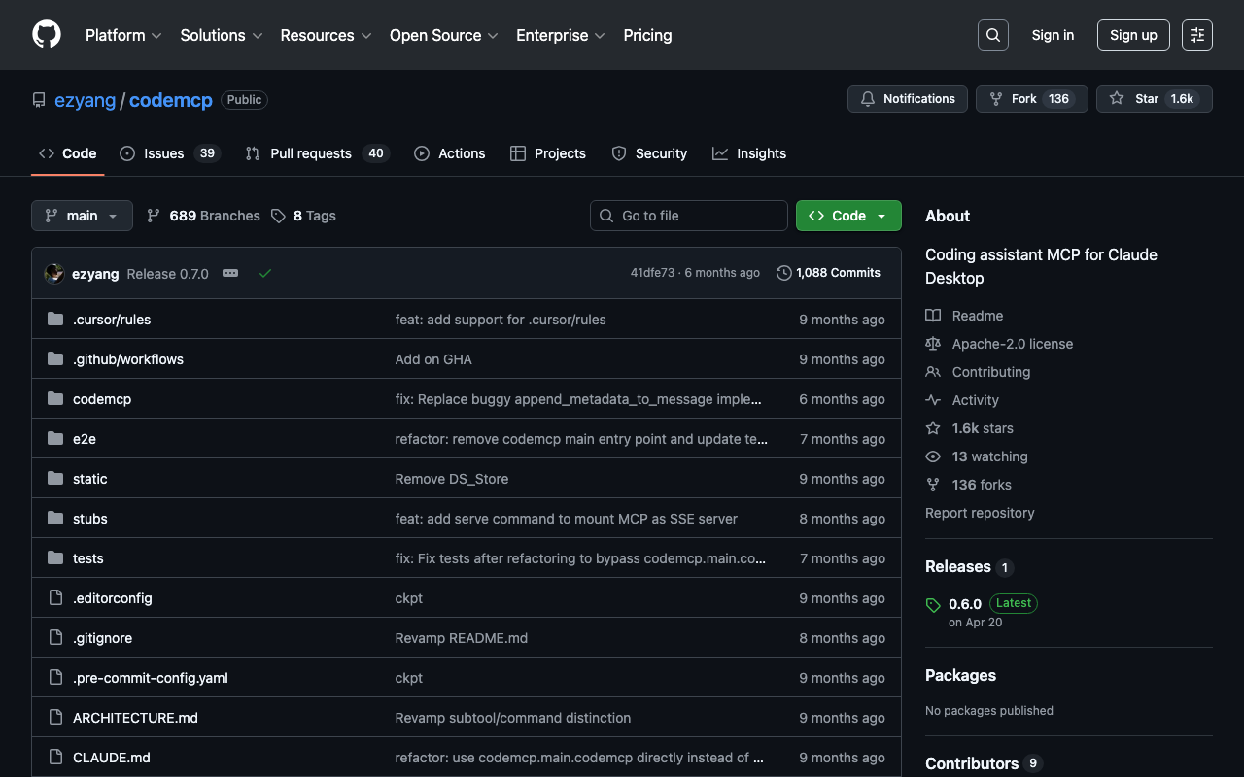The image size is (1244, 777).
Task: Click ezyang's avatar in commit row
Action: click(54, 274)
